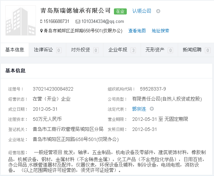Click the count badge 3 on 企业年报
Viewport: 214px width, 176px height.
click(133, 50)
